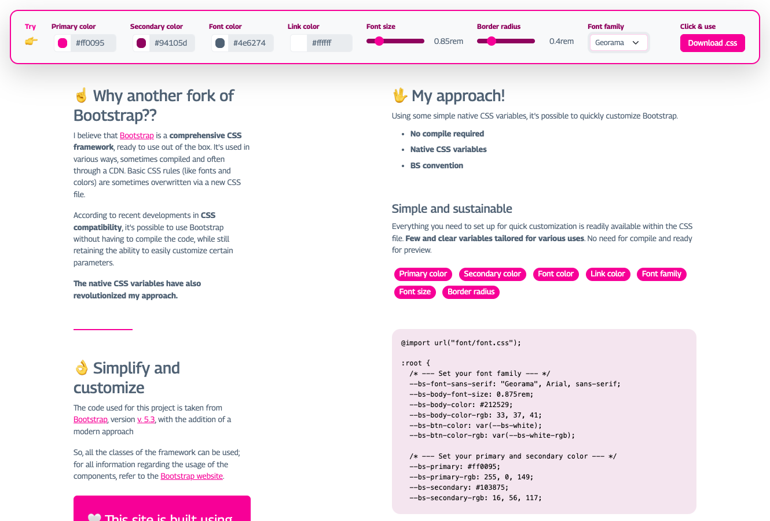Click the Font size slider handle
The image size is (770, 521).
click(379, 41)
